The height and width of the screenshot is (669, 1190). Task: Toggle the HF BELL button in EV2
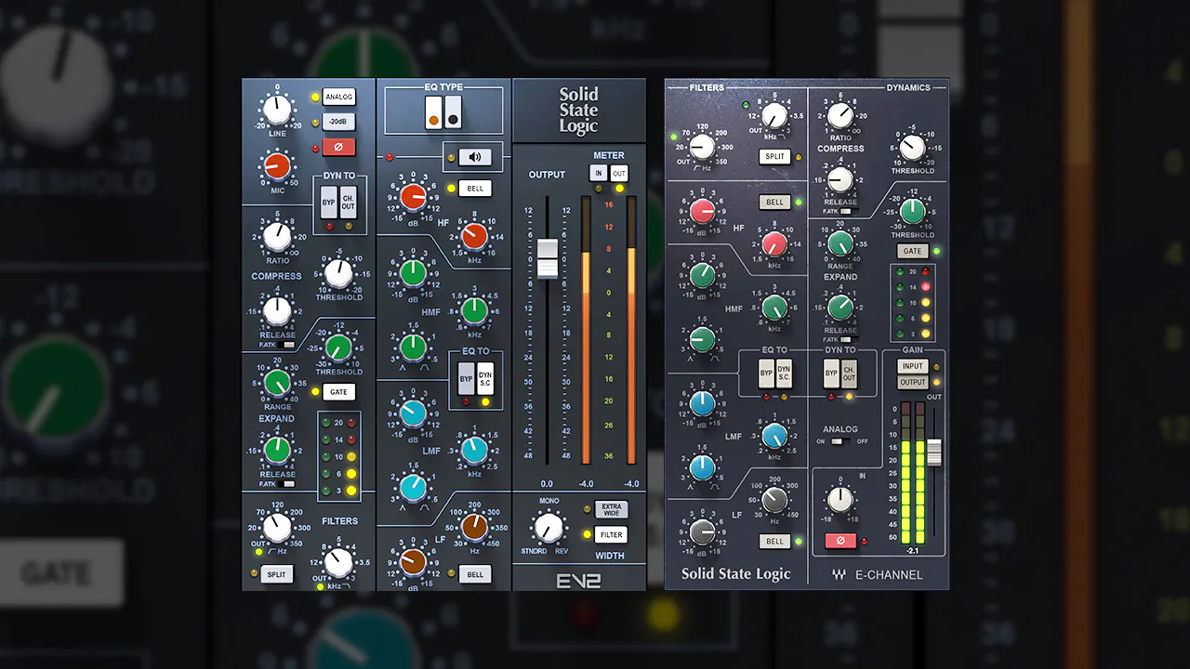pos(475,189)
